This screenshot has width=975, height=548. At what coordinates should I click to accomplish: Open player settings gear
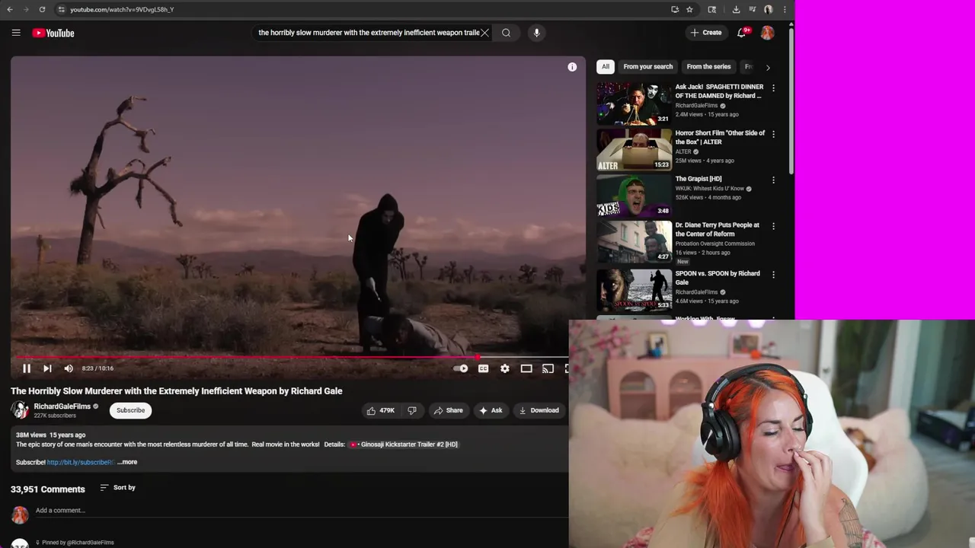(x=505, y=368)
